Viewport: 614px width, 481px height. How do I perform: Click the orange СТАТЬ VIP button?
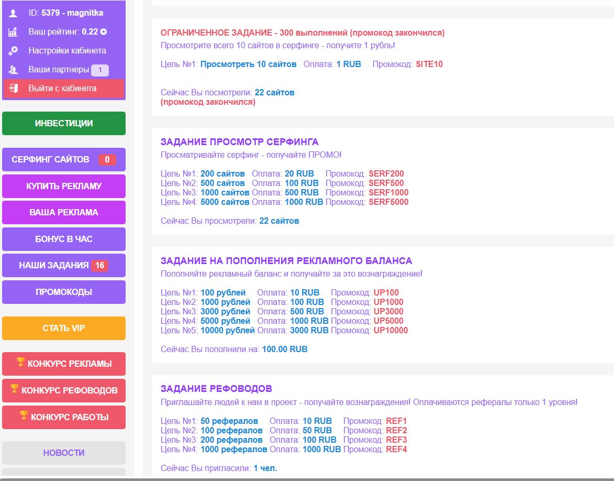(64, 328)
